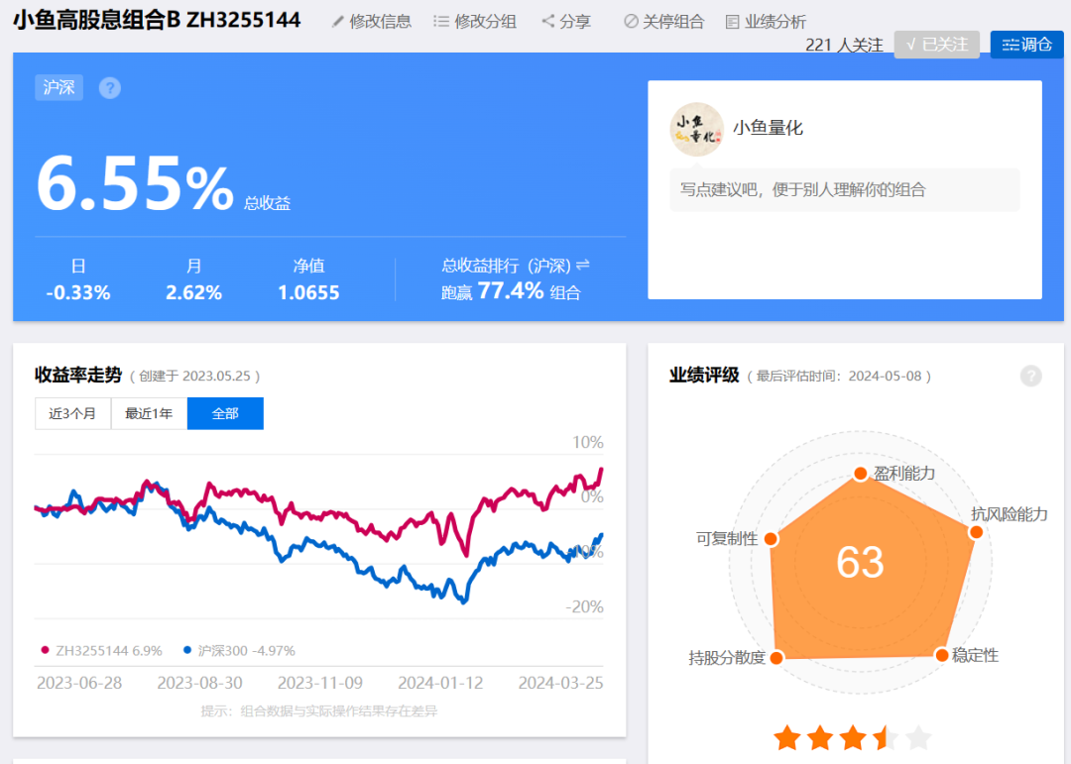This screenshot has width=1071, height=764.
Task: Click the stop icon for 关停组合
Action: [x=631, y=21]
